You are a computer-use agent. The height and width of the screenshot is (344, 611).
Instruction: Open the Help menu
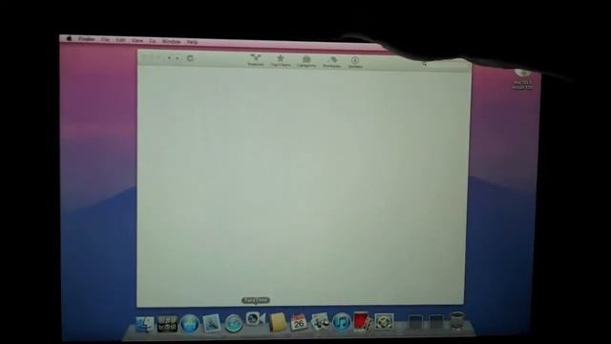pyautogui.click(x=192, y=41)
